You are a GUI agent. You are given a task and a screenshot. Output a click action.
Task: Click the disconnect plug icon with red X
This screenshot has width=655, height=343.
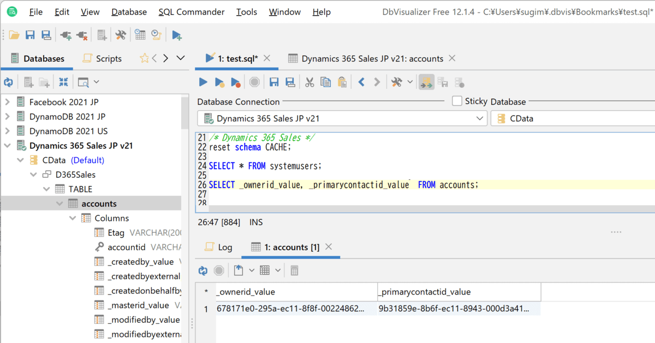tap(82, 35)
